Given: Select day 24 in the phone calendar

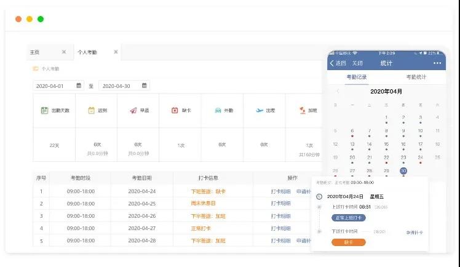Looking at the screenshot, I should point(420,159).
